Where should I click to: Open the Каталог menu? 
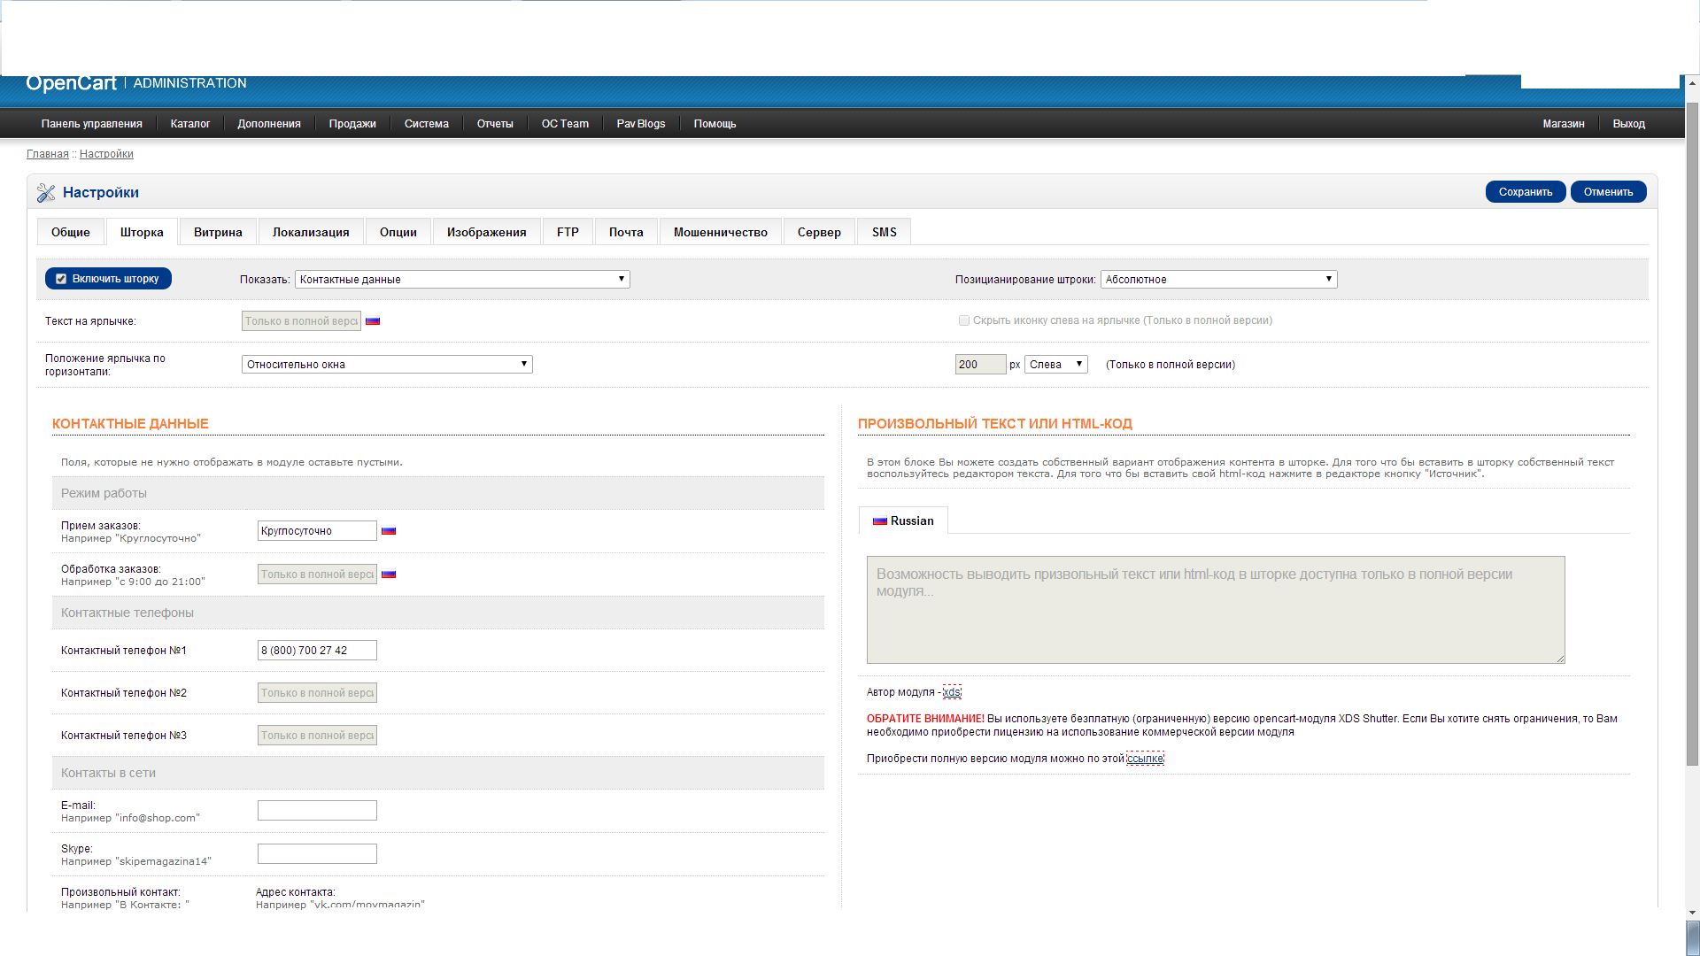(x=189, y=124)
